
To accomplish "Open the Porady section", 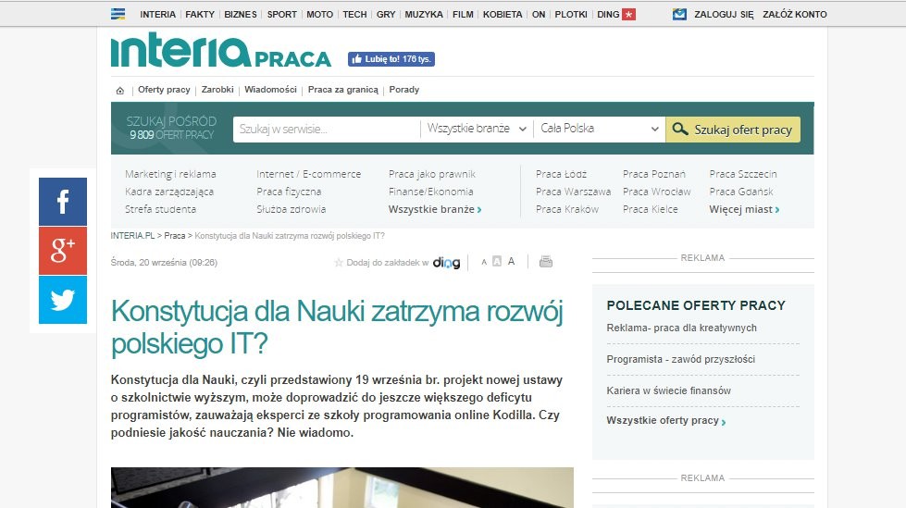I will pyautogui.click(x=403, y=90).
